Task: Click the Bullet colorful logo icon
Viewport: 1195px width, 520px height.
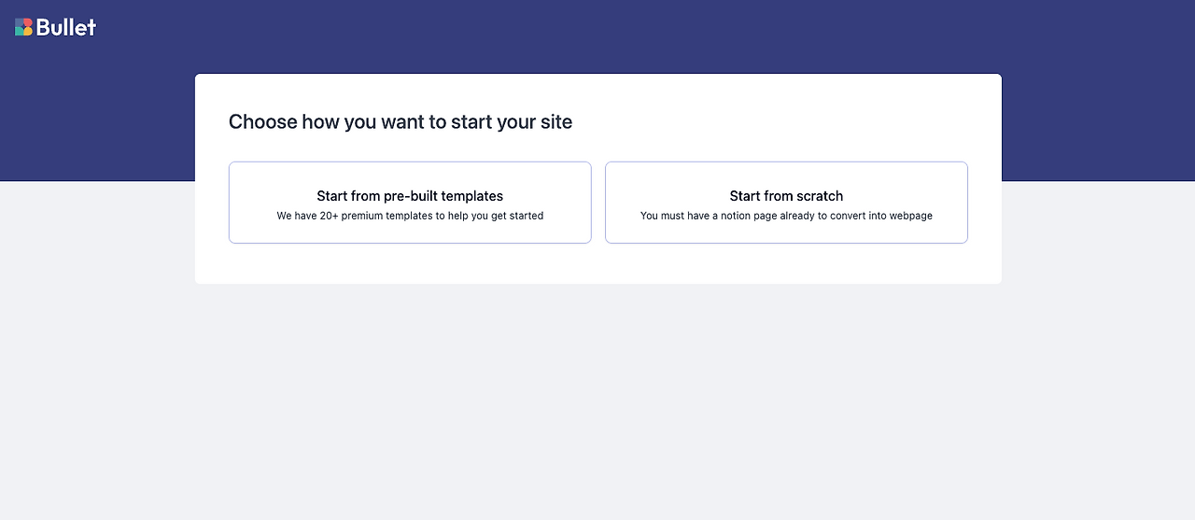Action: (x=23, y=27)
